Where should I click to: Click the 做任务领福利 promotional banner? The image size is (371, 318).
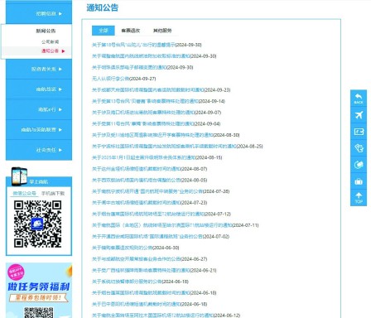coord(39,291)
